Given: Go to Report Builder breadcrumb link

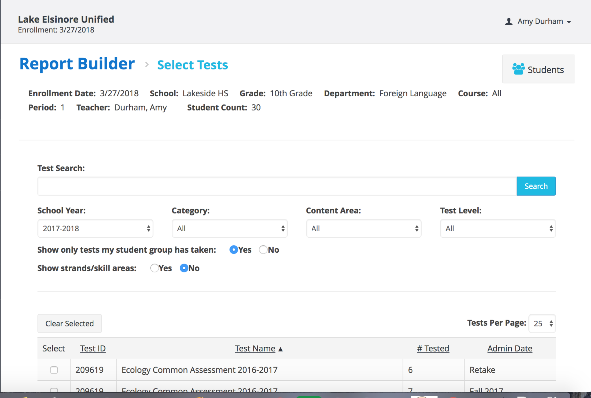Looking at the screenshot, I should point(77,64).
